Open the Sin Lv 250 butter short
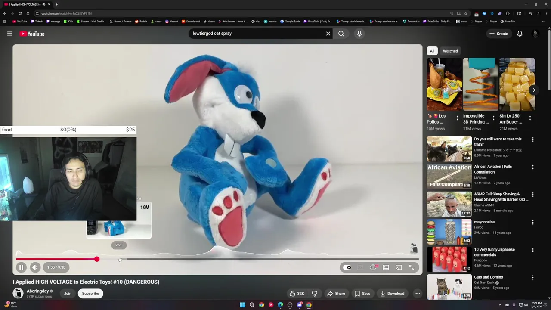The image size is (551, 310). coord(517,84)
